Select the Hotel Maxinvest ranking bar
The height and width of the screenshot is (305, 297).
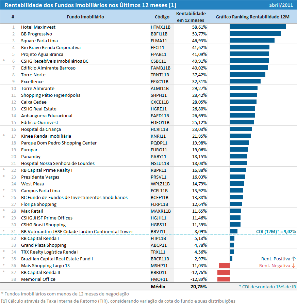click(258, 27)
